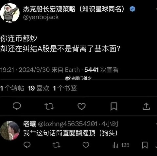The image size is (157, 156).
Task: Bookmark 老曦's reply
Action: point(145,145)
